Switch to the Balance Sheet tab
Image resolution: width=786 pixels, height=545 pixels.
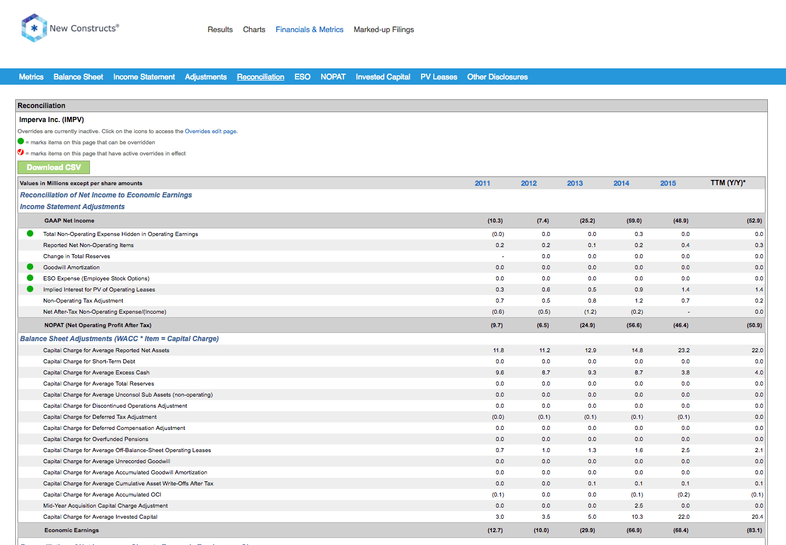pyautogui.click(x=78, y=77)
